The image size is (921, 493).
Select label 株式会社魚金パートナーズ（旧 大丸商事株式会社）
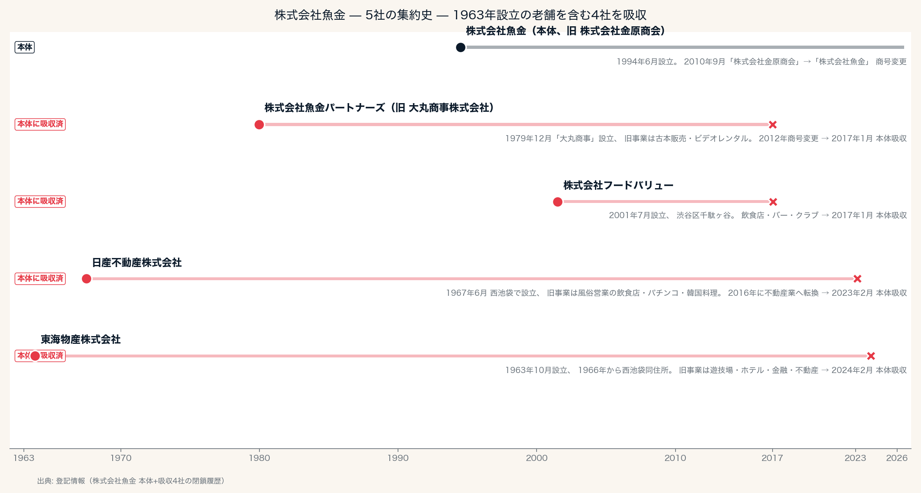pos(379,108)
